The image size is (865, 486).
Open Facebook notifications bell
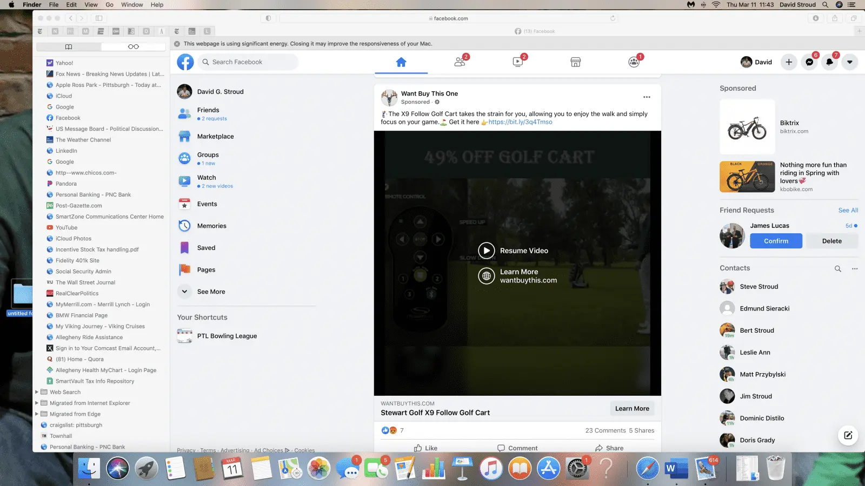(x=829, y=62)
